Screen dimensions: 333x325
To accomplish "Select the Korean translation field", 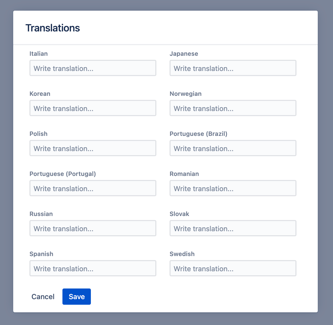I will click(93, 108).
